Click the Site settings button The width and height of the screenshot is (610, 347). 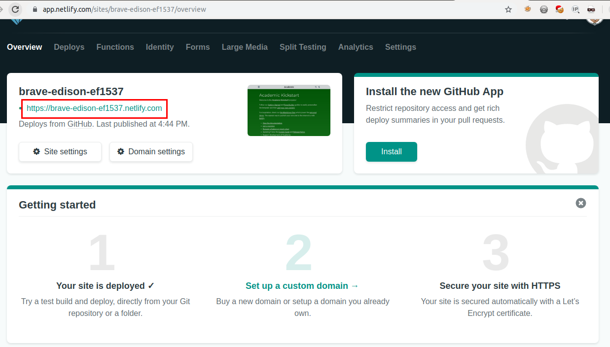[x=60, y=152]
